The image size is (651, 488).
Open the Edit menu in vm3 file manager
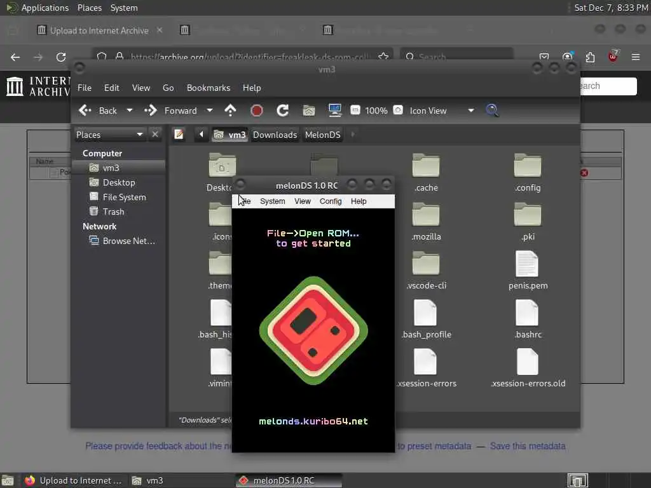pos(111,88)
